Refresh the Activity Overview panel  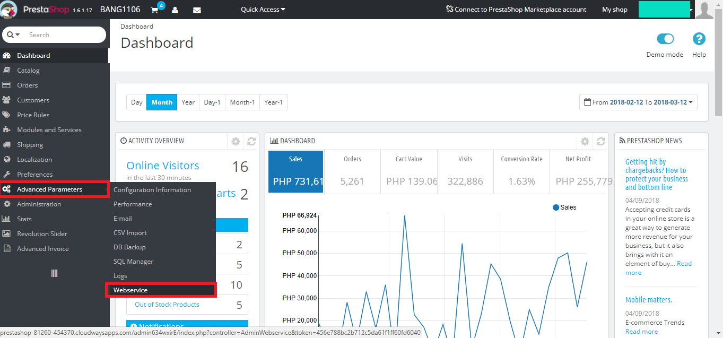coord(251,141)
